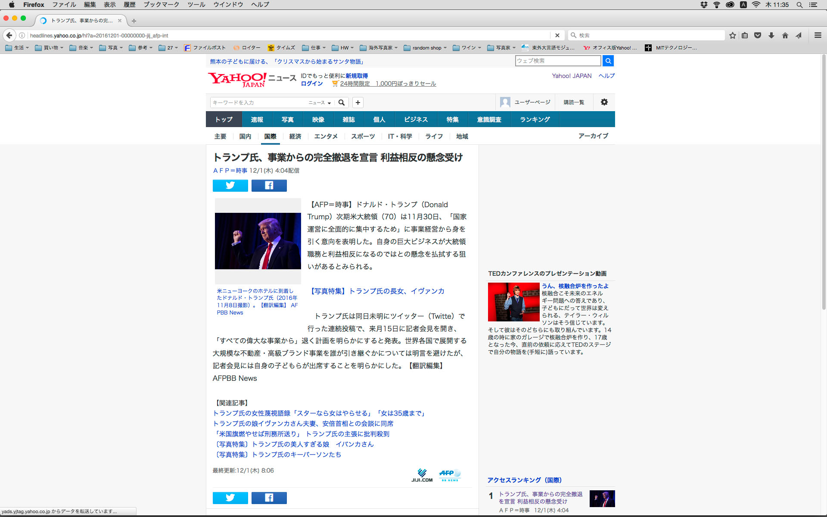Open Firefox downloads arrow icon
The height and width of the screenshot is (517, 827).
[x=771, y=35]
